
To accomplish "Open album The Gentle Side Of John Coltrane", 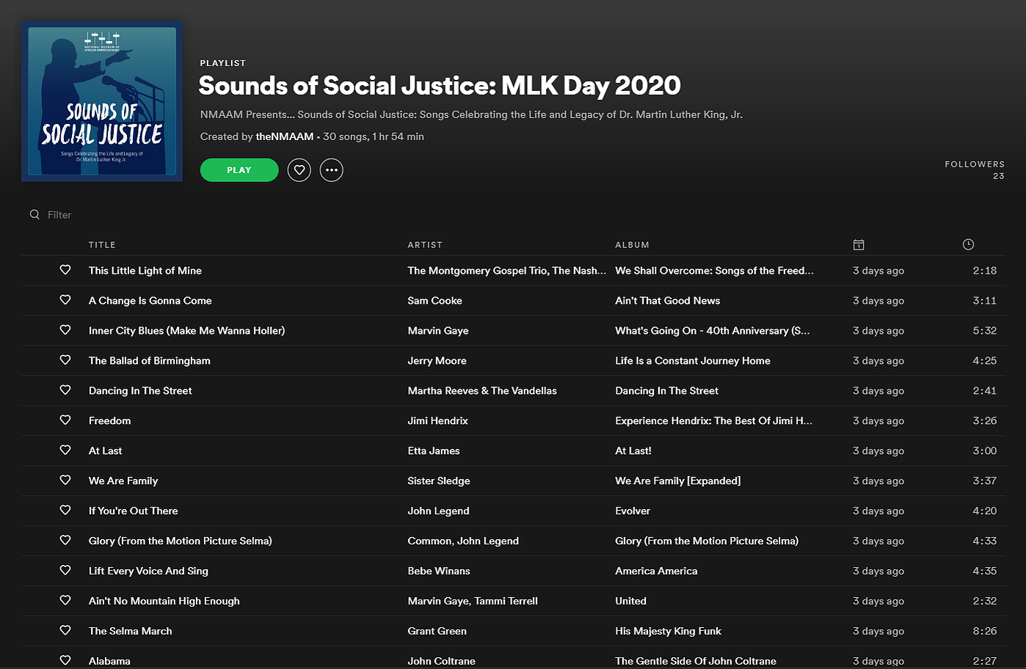I will point(696,661).
